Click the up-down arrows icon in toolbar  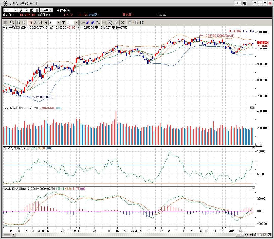[x=98, y=23]
